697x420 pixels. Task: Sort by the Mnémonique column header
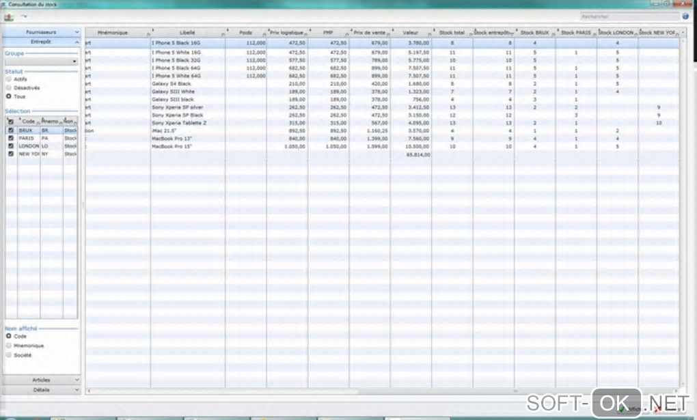(x=118, y=33)
